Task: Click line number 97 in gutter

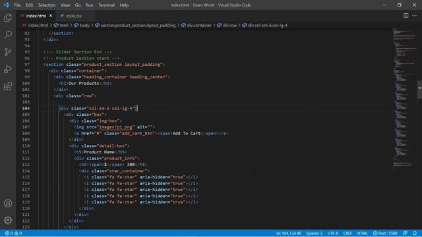Action: 27,65
